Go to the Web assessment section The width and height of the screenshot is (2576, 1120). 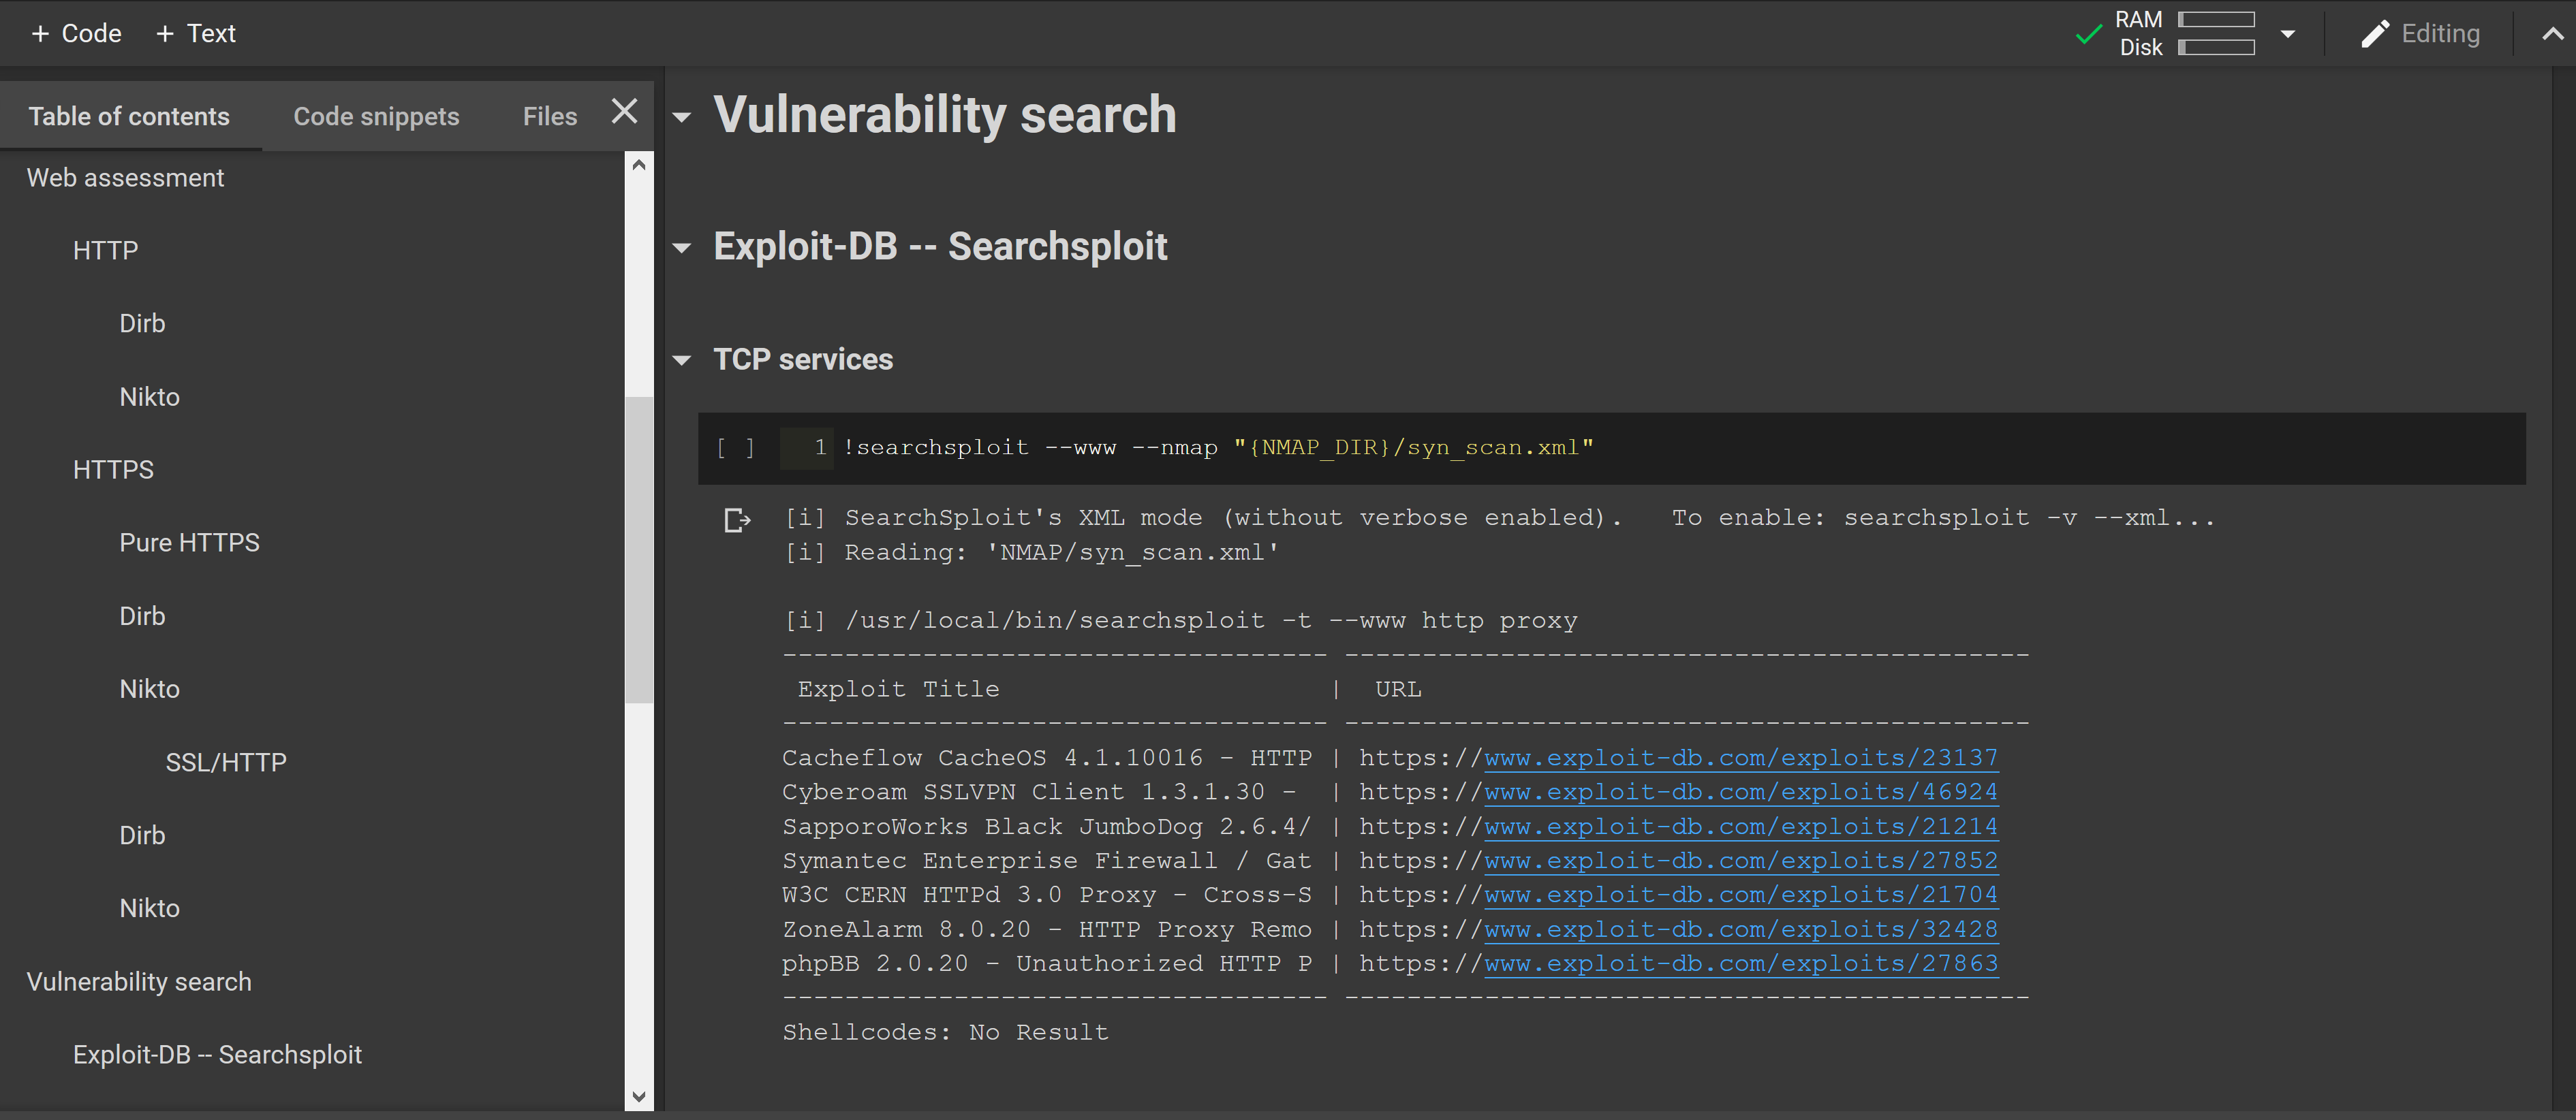[125, 178]
